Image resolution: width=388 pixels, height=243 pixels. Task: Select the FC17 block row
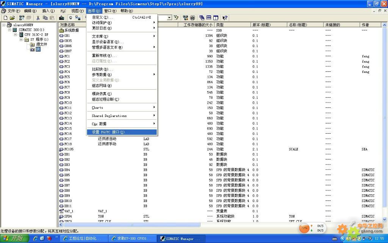pyautogui.click(x=220, y=139)
